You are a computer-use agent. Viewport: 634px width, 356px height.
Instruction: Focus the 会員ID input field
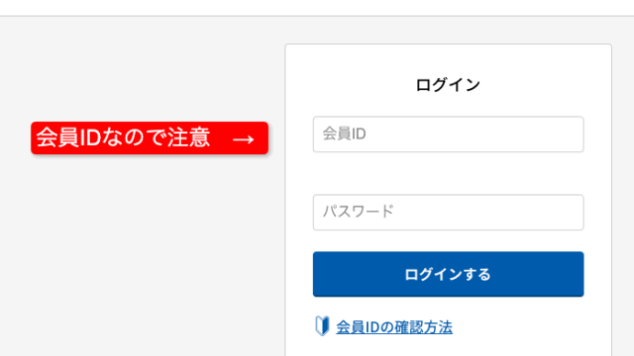(448, 134)
